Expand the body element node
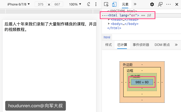 pos(109,24)
